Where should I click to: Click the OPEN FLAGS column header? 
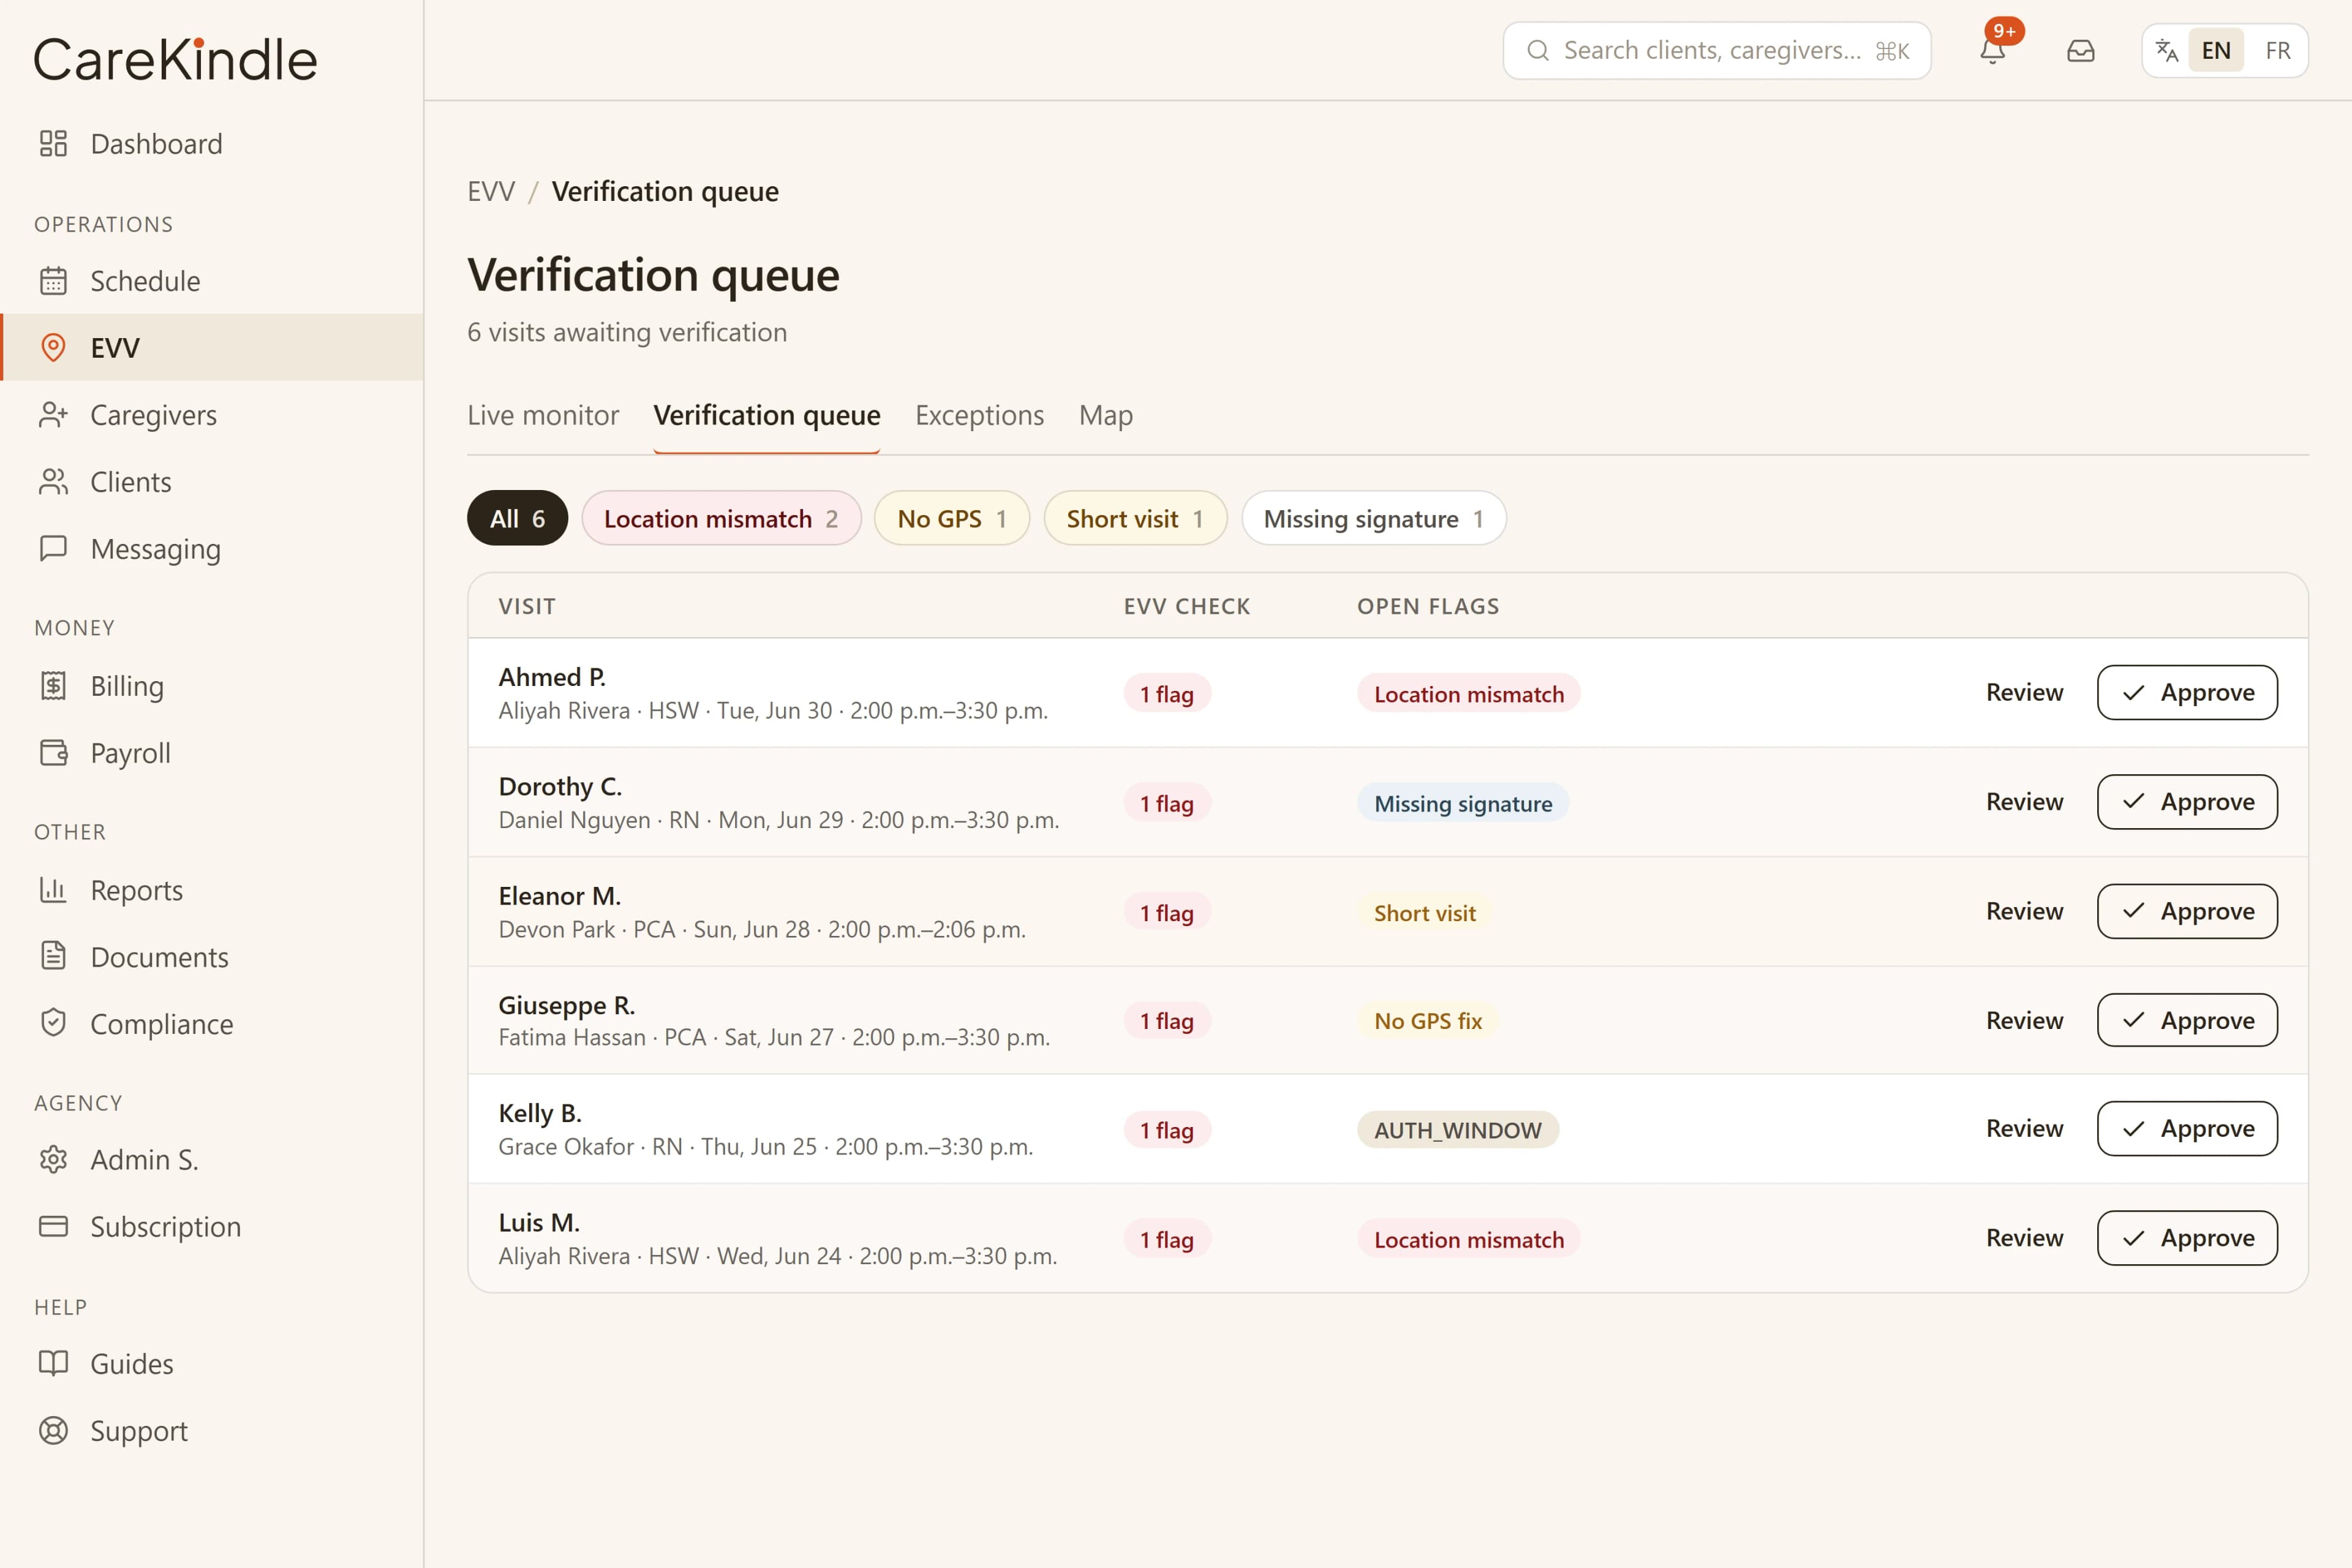pos(1428,606)
